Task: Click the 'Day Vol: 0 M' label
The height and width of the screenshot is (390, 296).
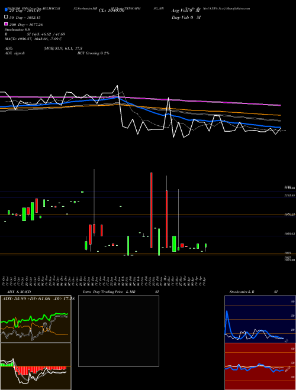Action: coord(186,18)
